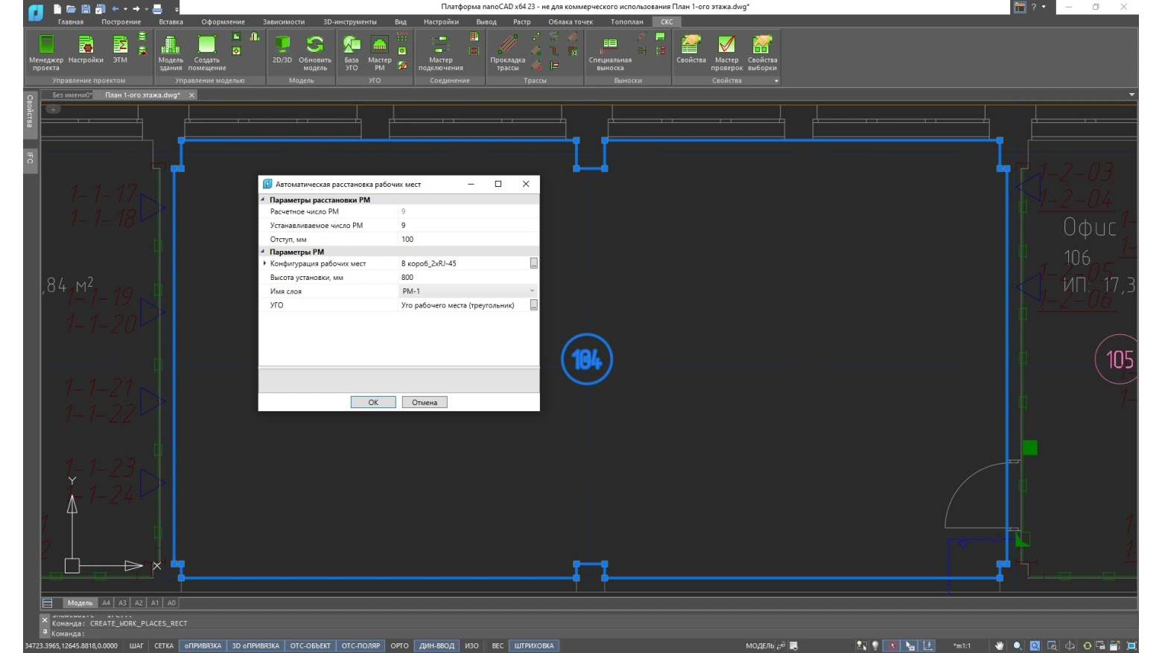The height and width of the screenshot is (653, 1162).
Task: Collapse the Параметры расстановки РМ section
Action: (x=263, y=200)
